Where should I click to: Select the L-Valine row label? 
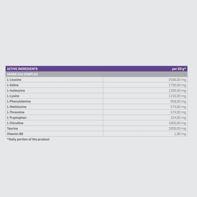[x=13, y=85]
